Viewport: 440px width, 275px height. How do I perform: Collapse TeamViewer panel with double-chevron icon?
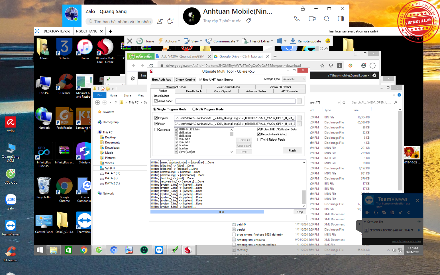(x=409, y=212)
